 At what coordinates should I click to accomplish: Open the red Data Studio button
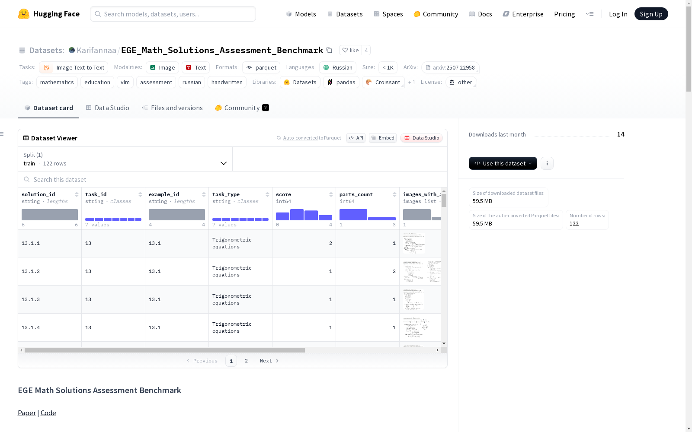[422, 138]
